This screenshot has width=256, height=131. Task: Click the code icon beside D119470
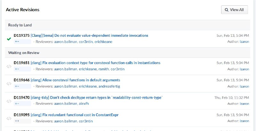pyautogui.click(x=9, y=101)
